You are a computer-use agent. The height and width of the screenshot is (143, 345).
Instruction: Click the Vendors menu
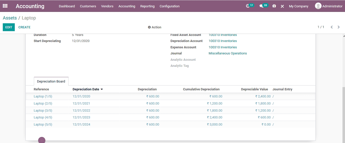107,6
